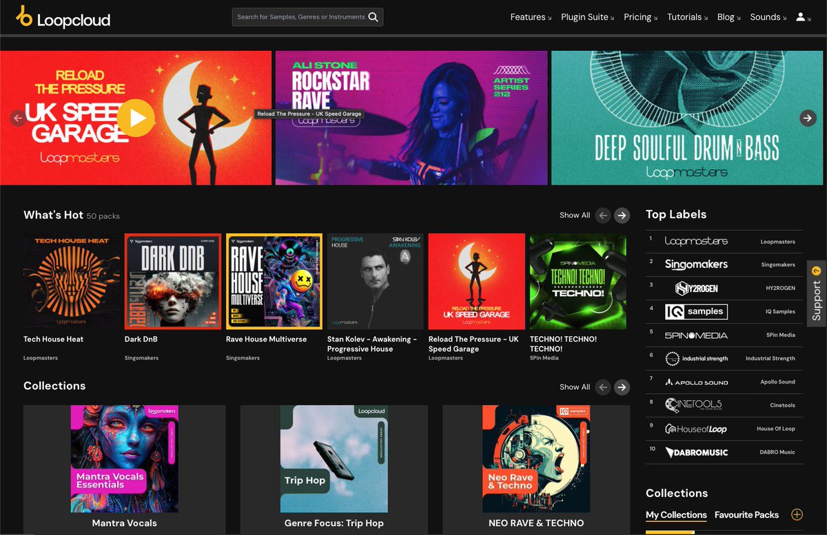Open the Dark DnB pack cover
Image resolution: width=827 pixels, height=535 pixels.
coord(173,282)
